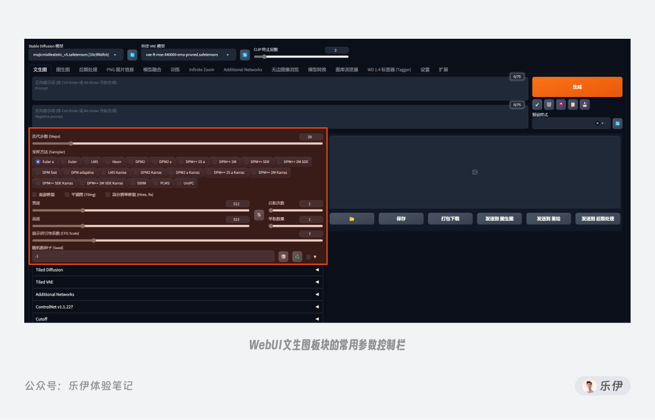655x420 pixels.
Task: Open the Stable Diffusion model dropdown
Action: point(76,55)
